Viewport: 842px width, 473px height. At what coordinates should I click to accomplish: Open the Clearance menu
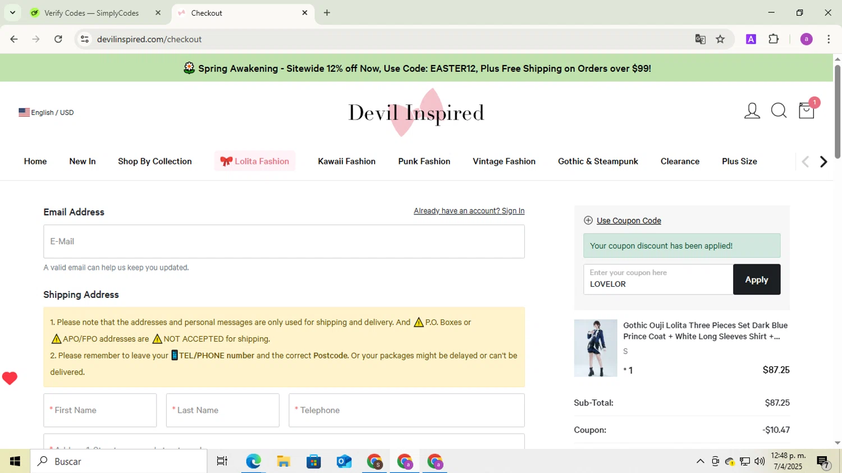680,161
